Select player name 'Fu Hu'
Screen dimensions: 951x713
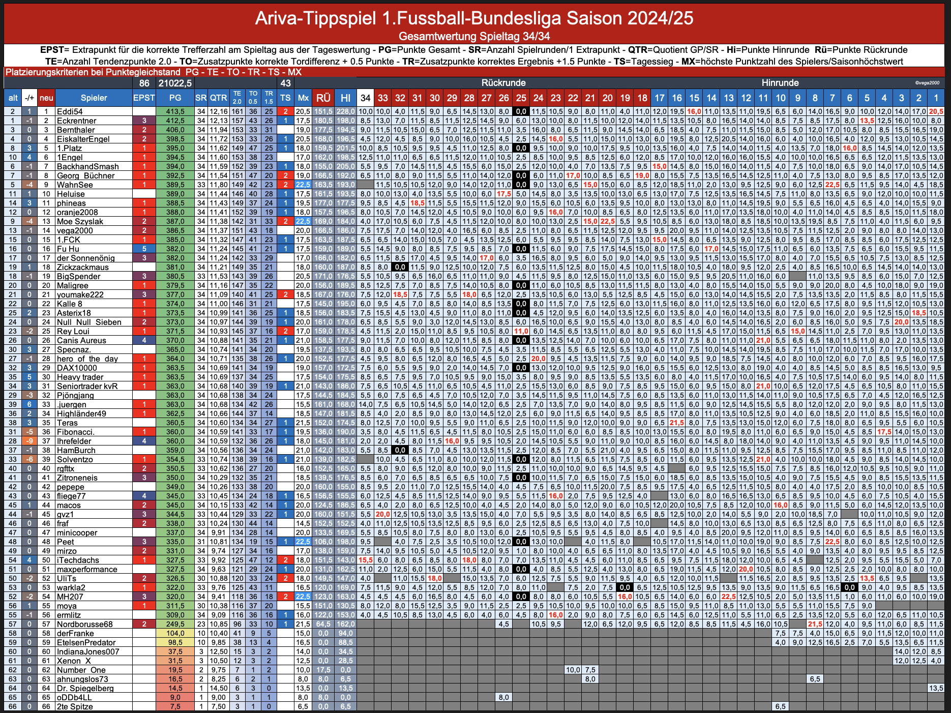pos(68,249)
